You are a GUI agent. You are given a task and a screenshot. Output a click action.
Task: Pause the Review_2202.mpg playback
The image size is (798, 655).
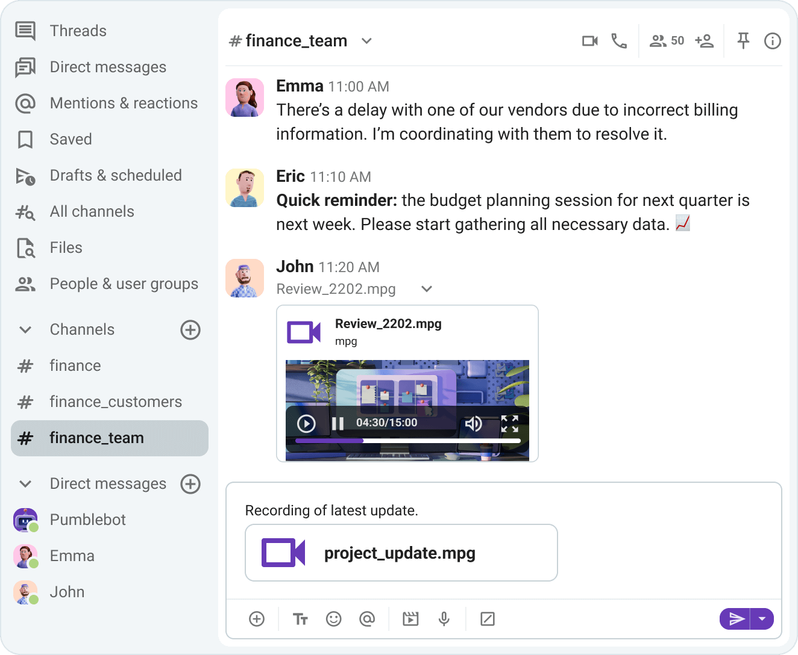(338, 423)
